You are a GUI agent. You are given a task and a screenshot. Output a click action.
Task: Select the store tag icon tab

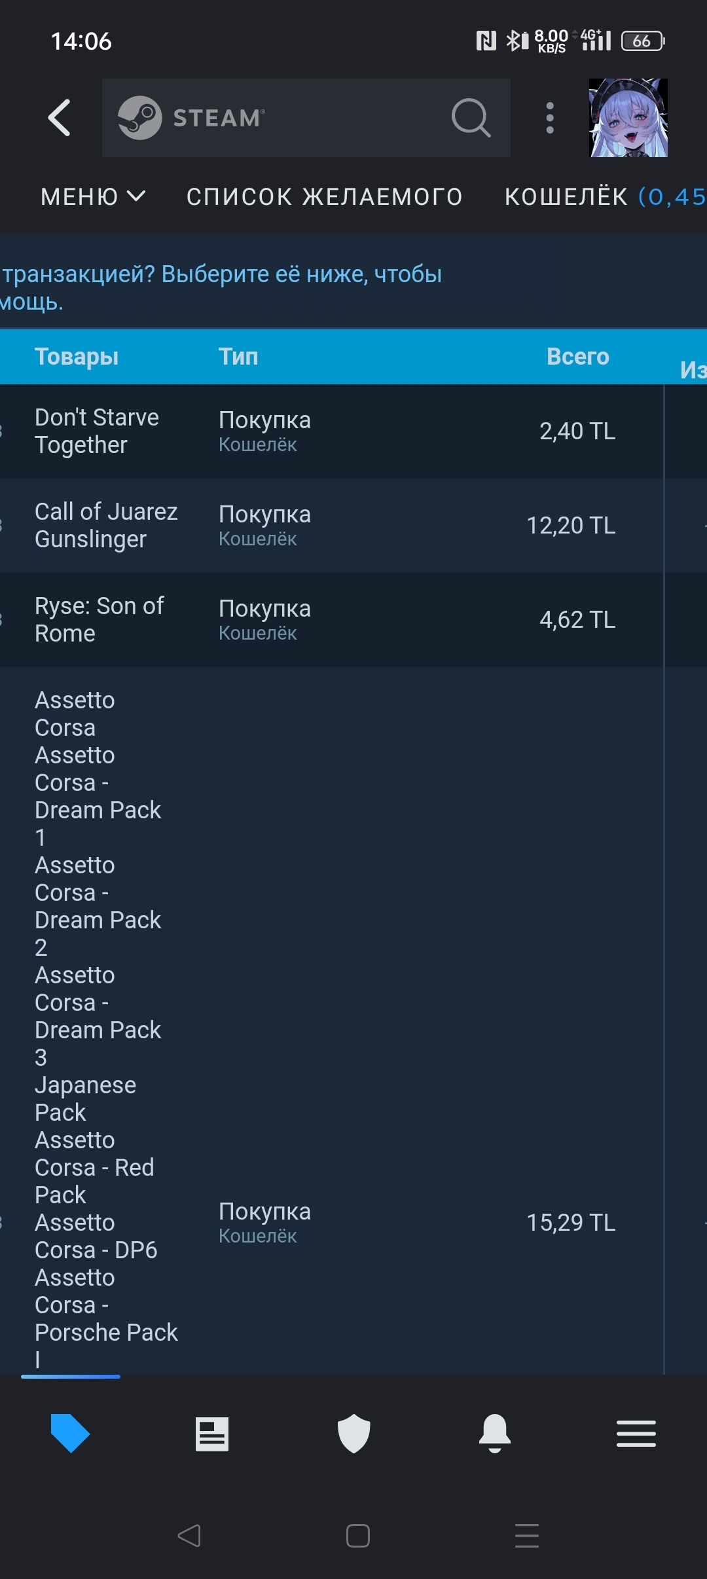70,1434
